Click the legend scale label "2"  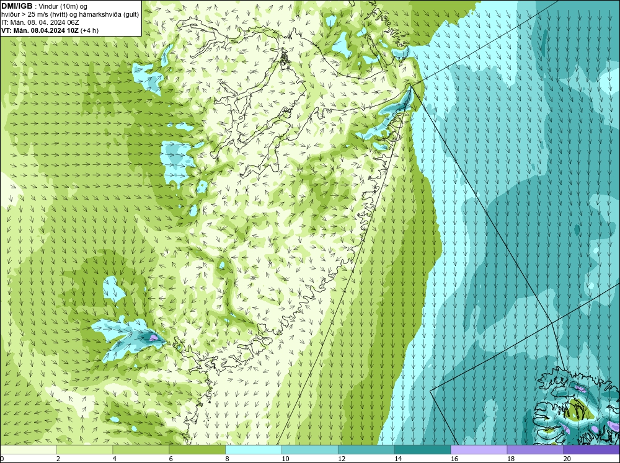pos(58,459)
